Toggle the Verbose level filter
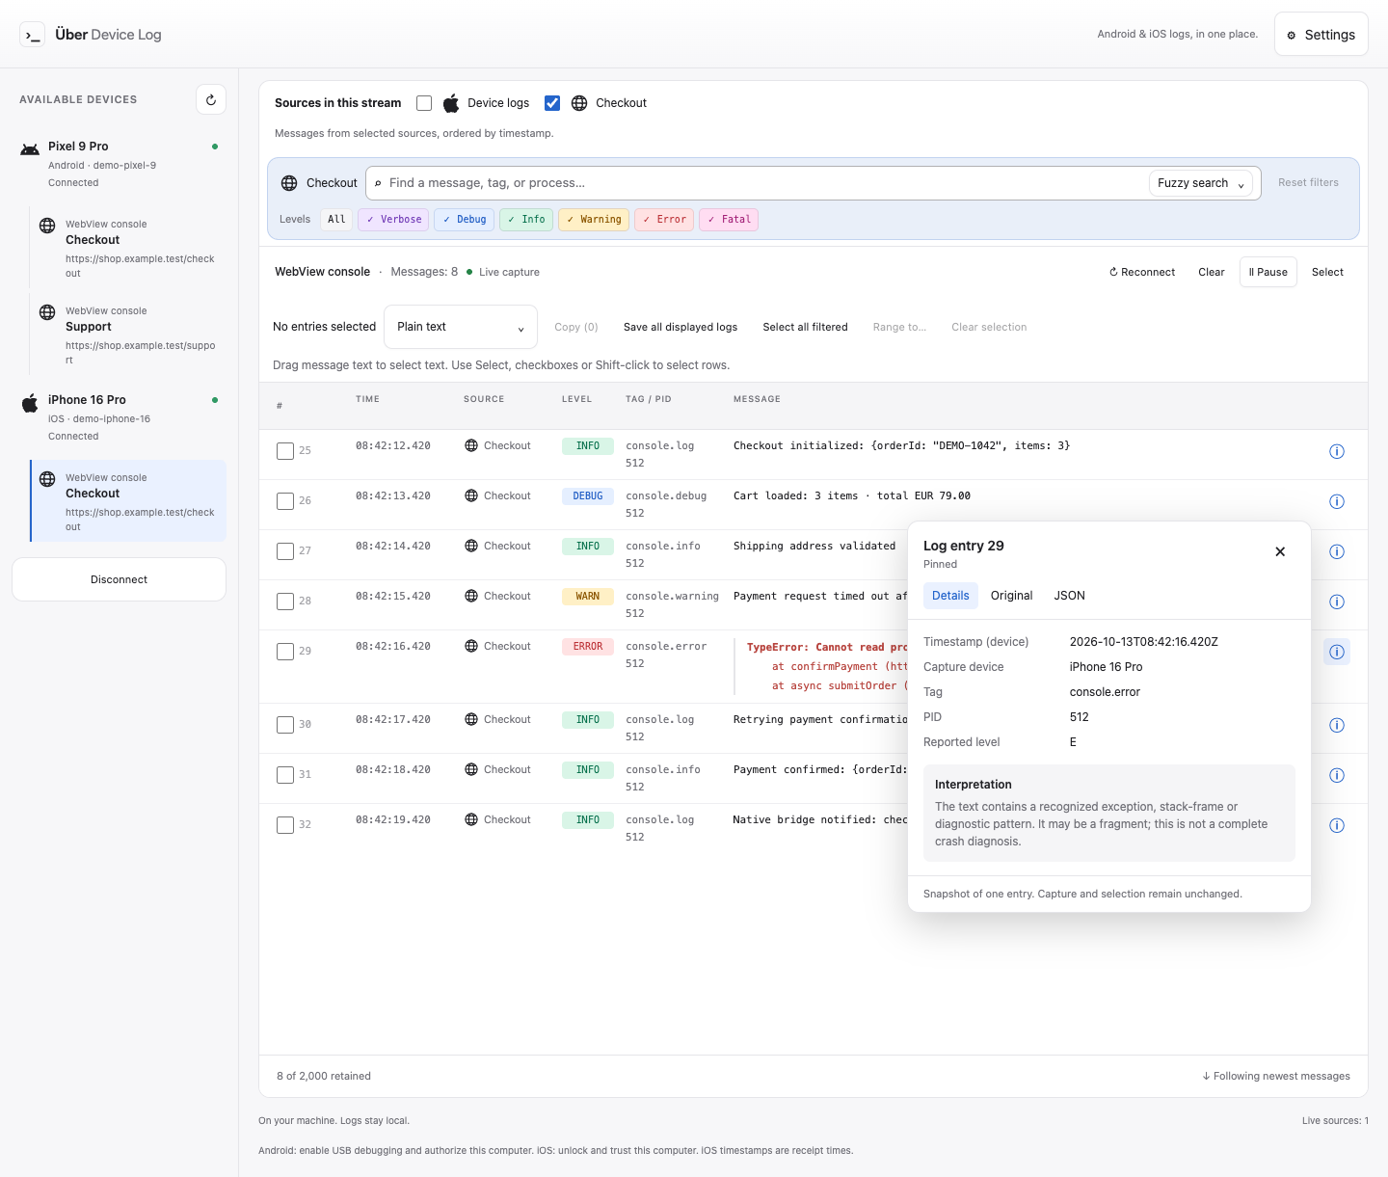Viewport: 1388px width, 1177px height. [393, 220]
